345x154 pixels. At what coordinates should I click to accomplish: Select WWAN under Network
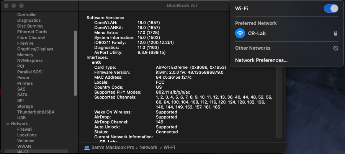(x=24, y=146)
